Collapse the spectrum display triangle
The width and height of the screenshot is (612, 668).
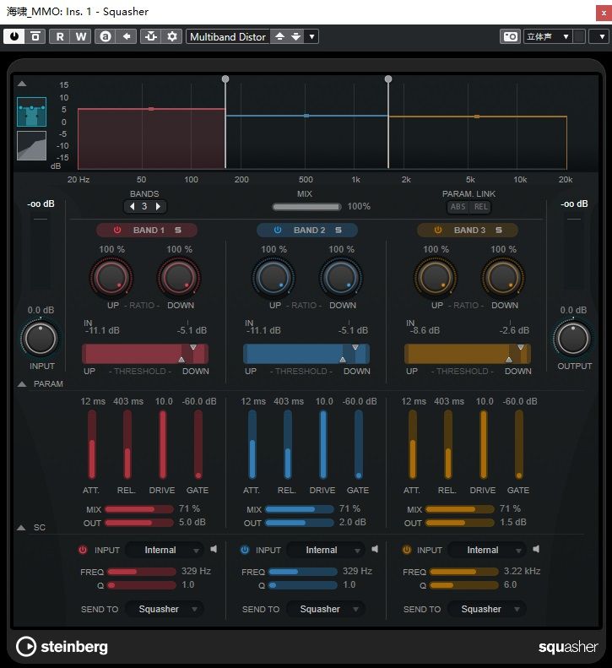point(22,84)
